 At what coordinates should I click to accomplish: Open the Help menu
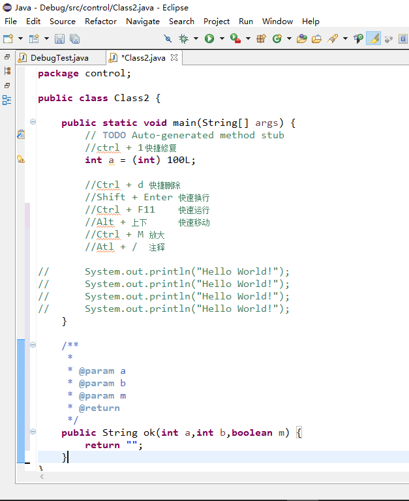click(311, 22)
